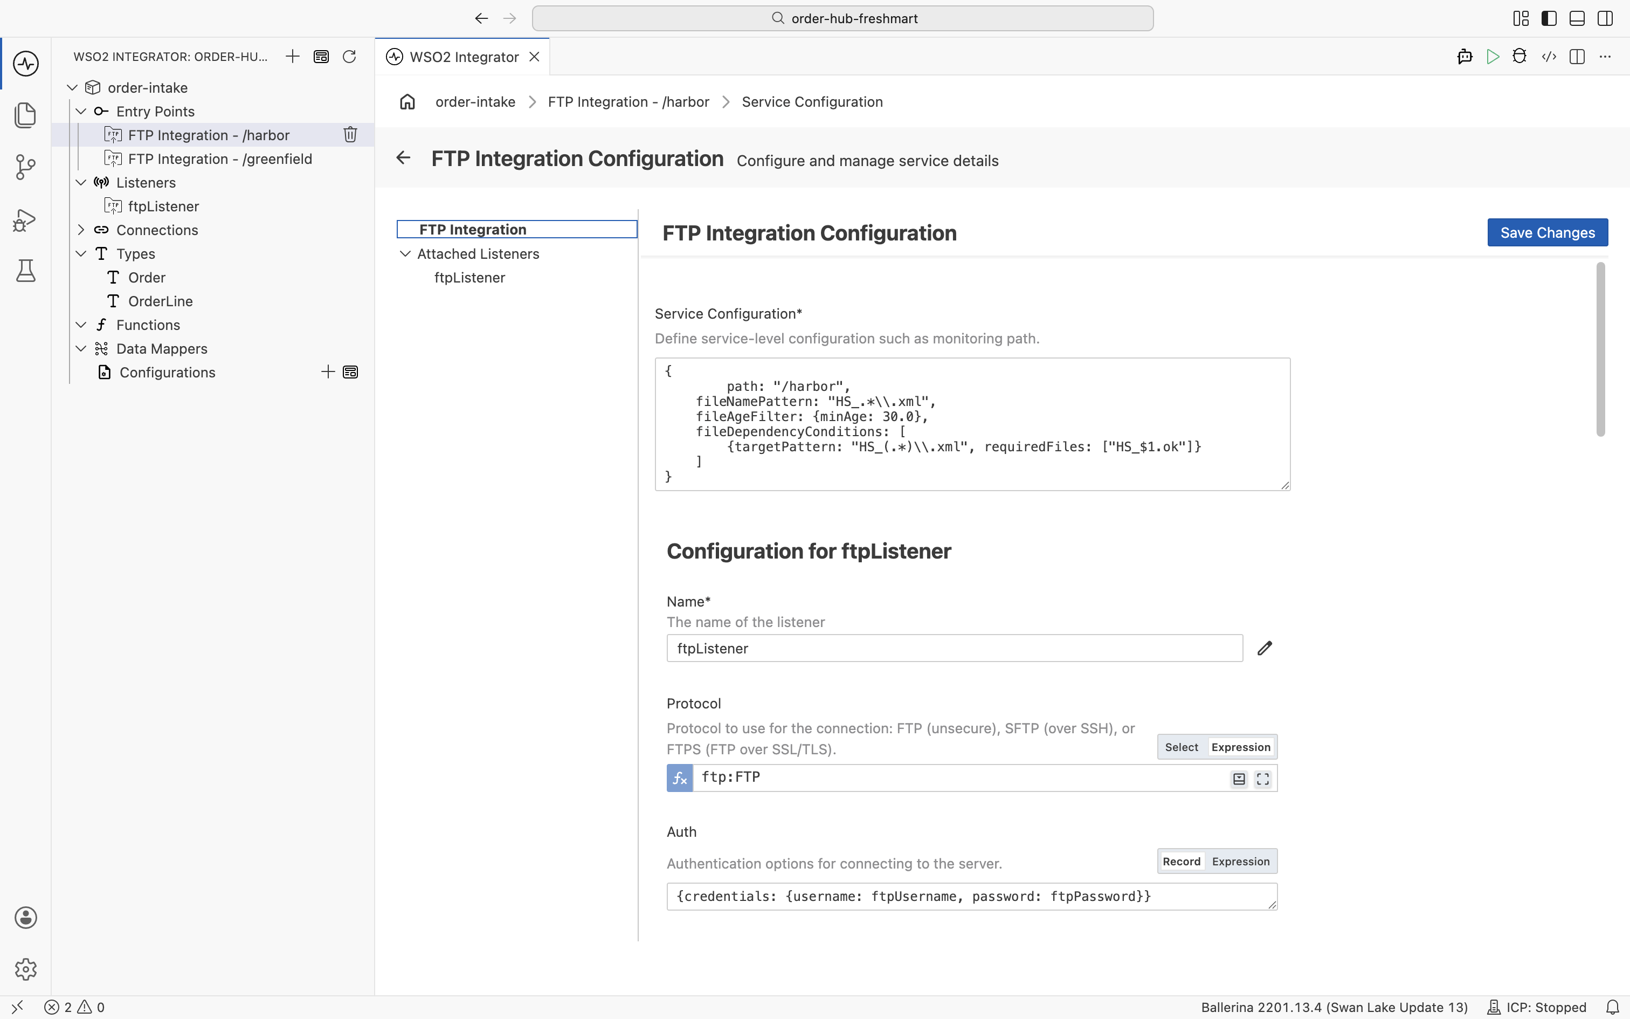Collapse the order-intake project node
The width and height of the screenshot is (1630, 1019).
click(72, 87)
